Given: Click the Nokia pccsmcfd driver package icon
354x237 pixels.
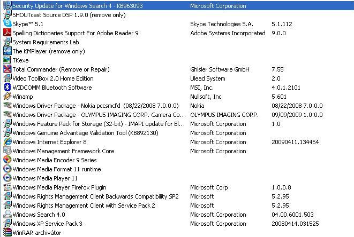Looking at the screenshot, I should click(x=7, y=105).
